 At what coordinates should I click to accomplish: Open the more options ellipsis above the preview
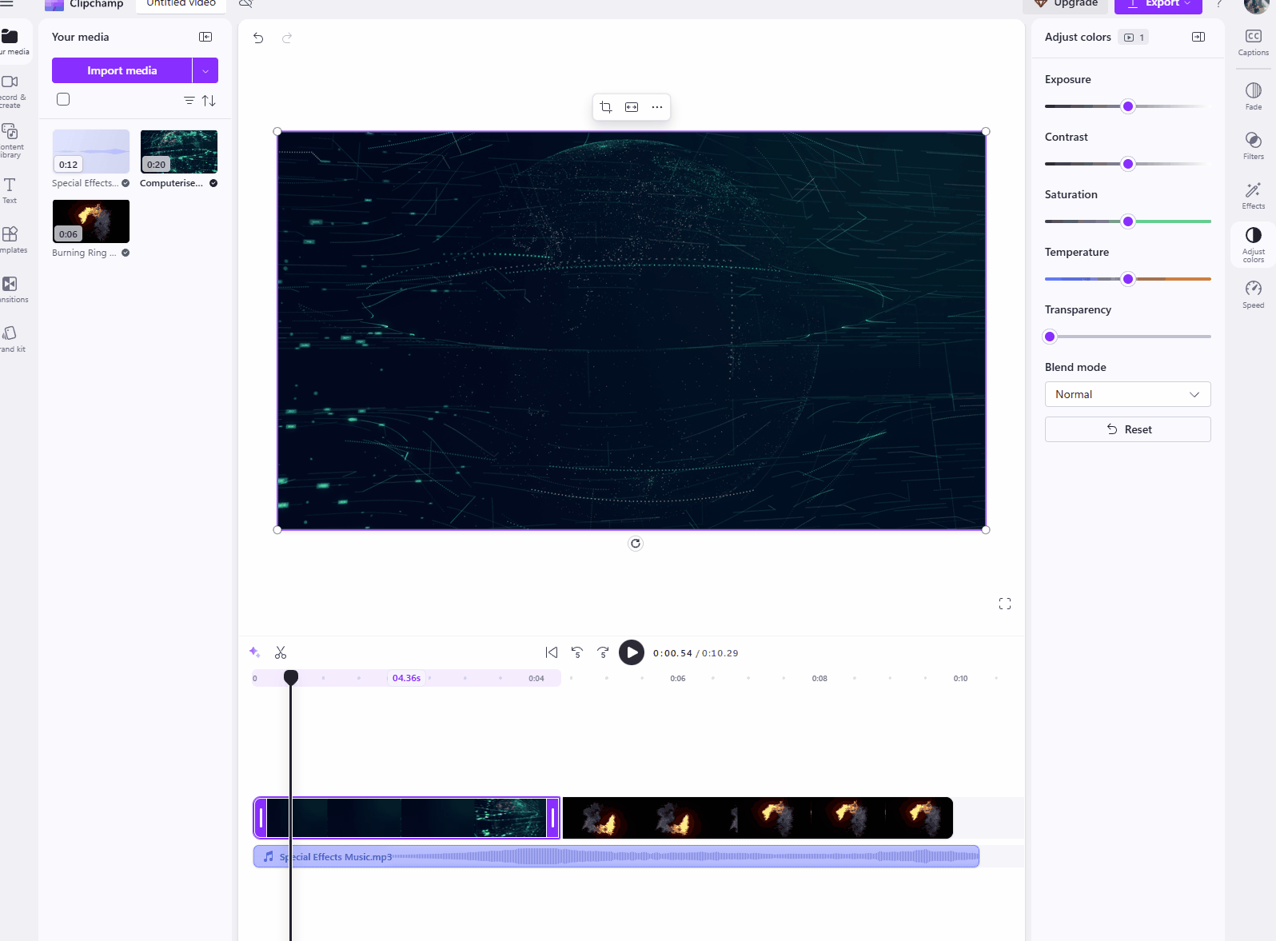[x=657, y=107]
